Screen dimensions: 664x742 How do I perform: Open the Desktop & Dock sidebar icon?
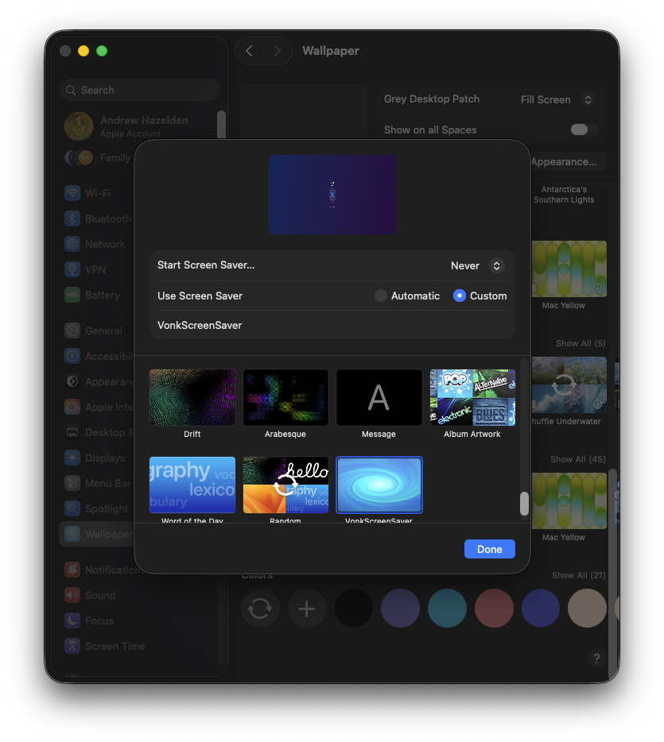(72, 432)
